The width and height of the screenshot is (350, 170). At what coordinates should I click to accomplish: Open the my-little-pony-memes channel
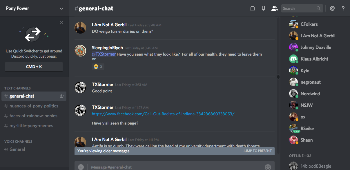[31, 126]
